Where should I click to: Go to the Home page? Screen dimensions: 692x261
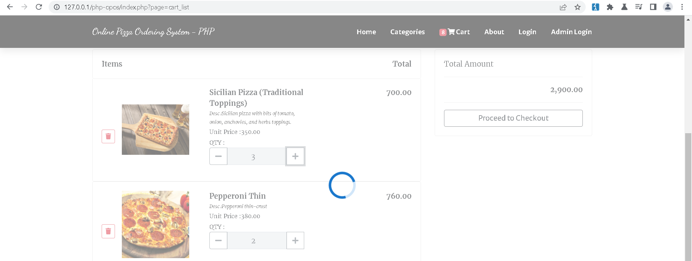(366, 32)
